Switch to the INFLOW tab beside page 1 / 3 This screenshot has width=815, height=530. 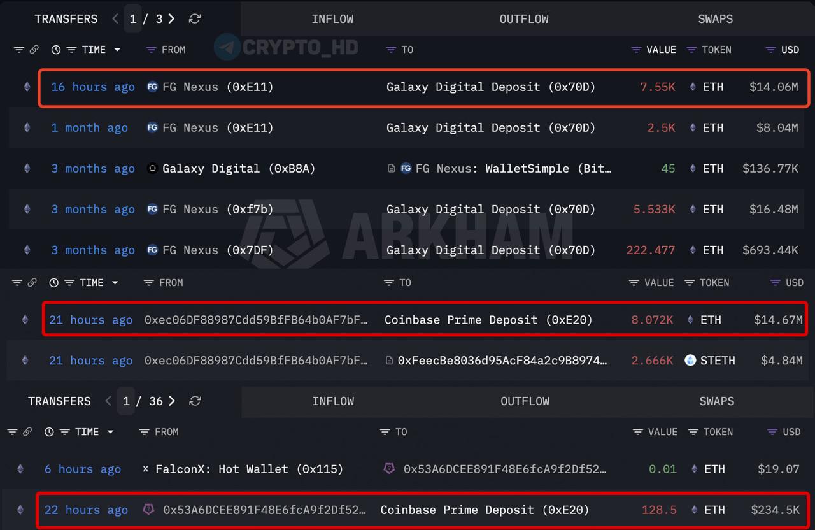pos(332,18)
